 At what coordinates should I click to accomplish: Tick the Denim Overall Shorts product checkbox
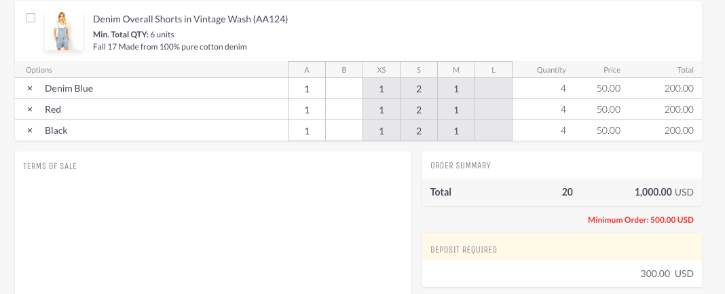coord(31,18)
